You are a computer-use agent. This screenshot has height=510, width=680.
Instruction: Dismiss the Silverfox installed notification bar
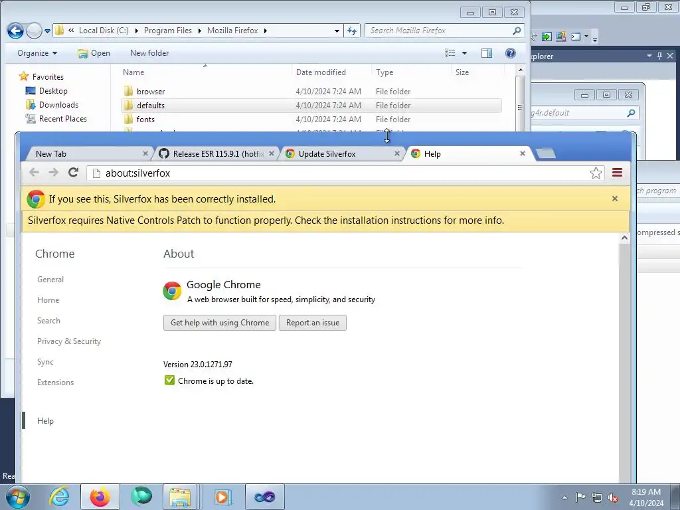point(614,199)
